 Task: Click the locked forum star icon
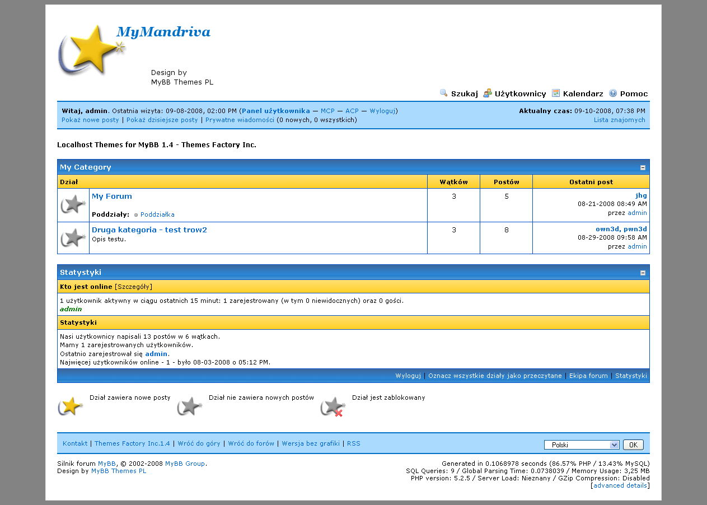(x=333, y=406)
